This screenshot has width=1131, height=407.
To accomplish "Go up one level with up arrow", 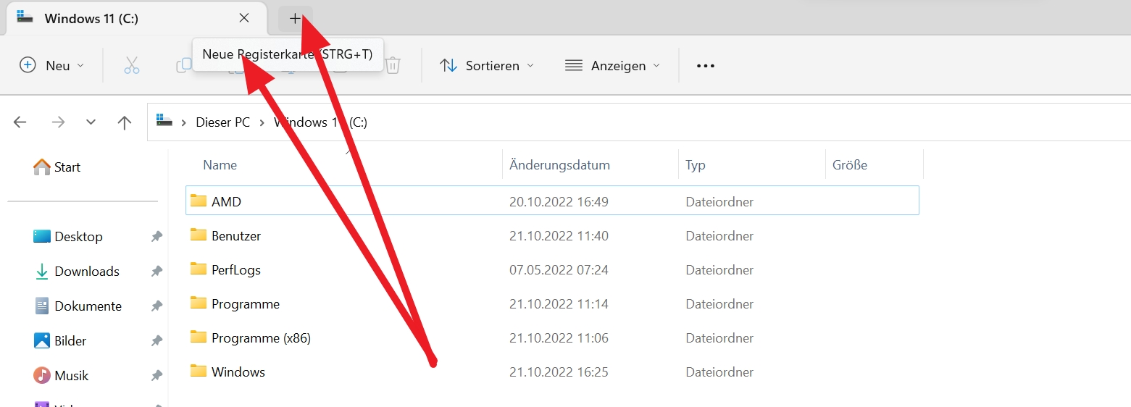I will tap(125, 122).
